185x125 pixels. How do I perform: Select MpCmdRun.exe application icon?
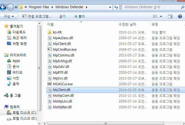point(50,49)
